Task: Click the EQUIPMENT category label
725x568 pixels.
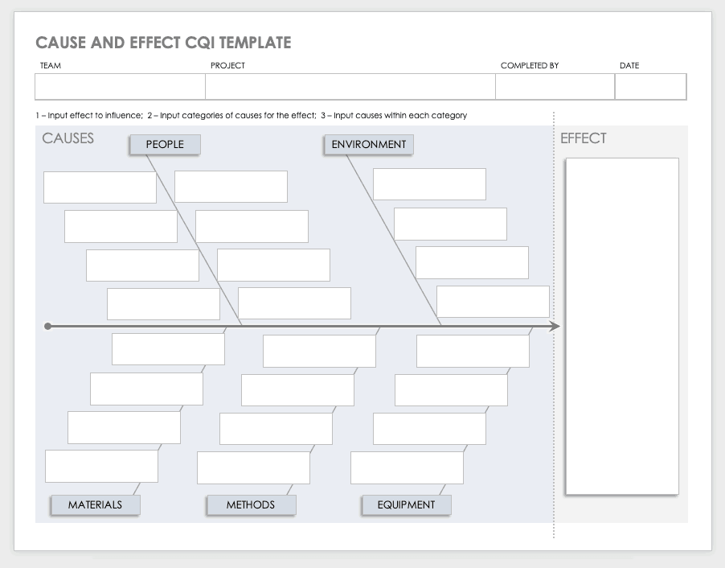Action: point(405,504)
